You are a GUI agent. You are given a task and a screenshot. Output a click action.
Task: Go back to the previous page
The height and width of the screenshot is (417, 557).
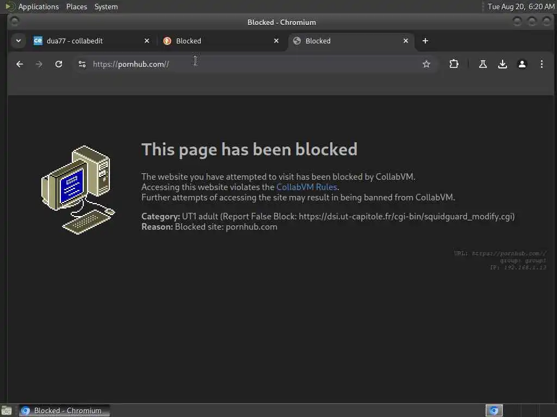(20, 64)
